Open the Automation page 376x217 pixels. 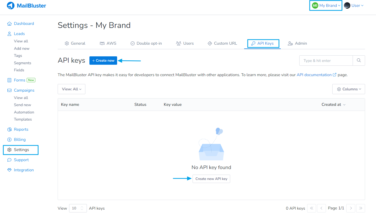[24, 112]
